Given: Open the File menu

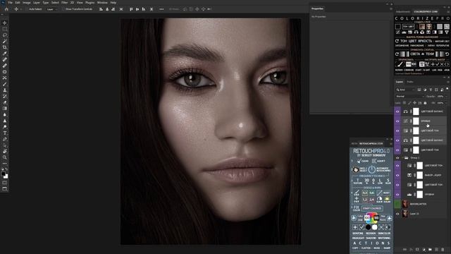Looking at the screenshot, I should pyautogui.click(x=11, y=3).
